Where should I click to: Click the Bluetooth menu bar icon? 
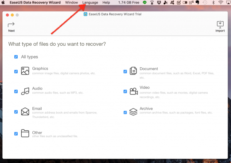213,2
